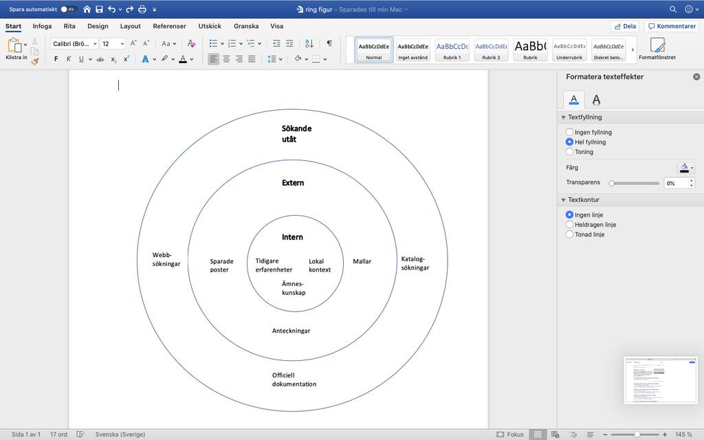Show paragraph marks with the pilcrow icon
Viewport: 704px width, 440px height.
(x=329, y=43)
